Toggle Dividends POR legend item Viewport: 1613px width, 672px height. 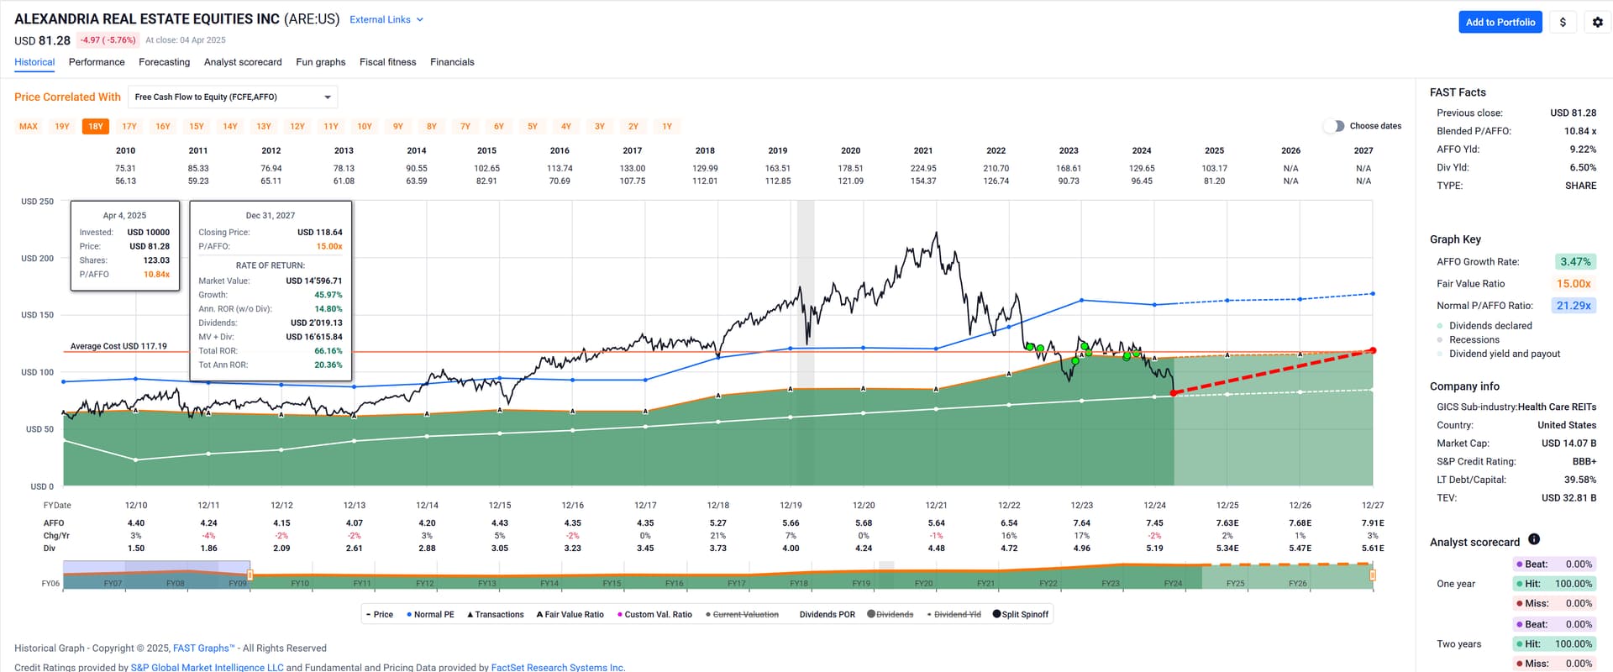[827, 615]
